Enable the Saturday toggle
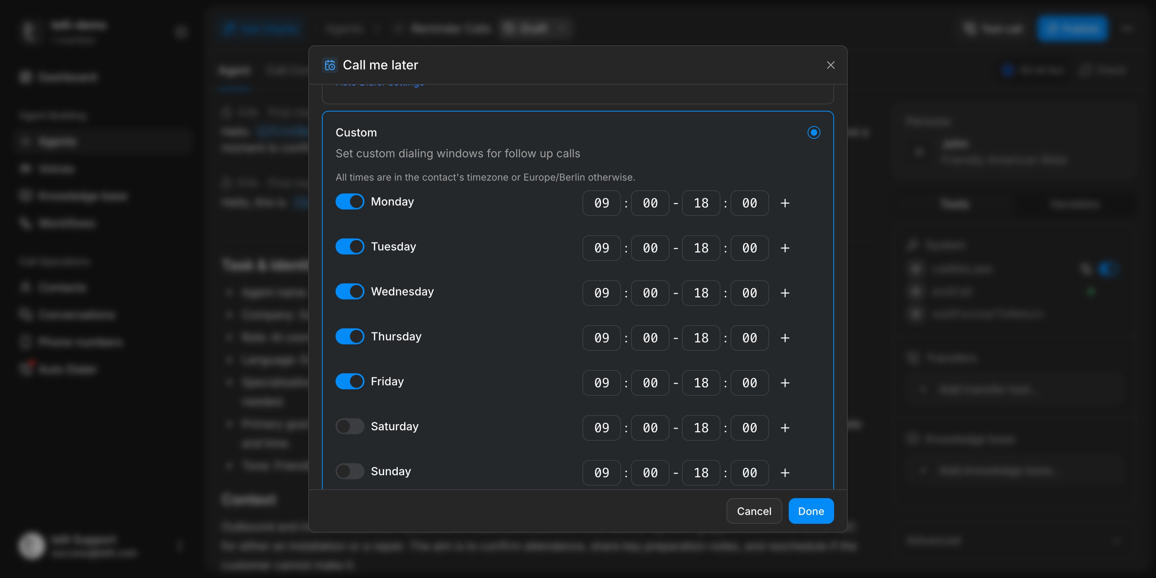The height and width of the screenshot is (578, 1156). tap(350, 426)
